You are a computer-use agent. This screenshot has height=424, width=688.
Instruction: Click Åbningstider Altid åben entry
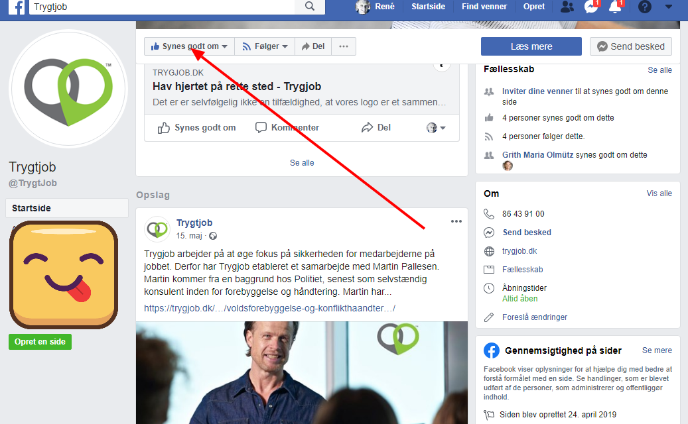(x=524, y=293)
